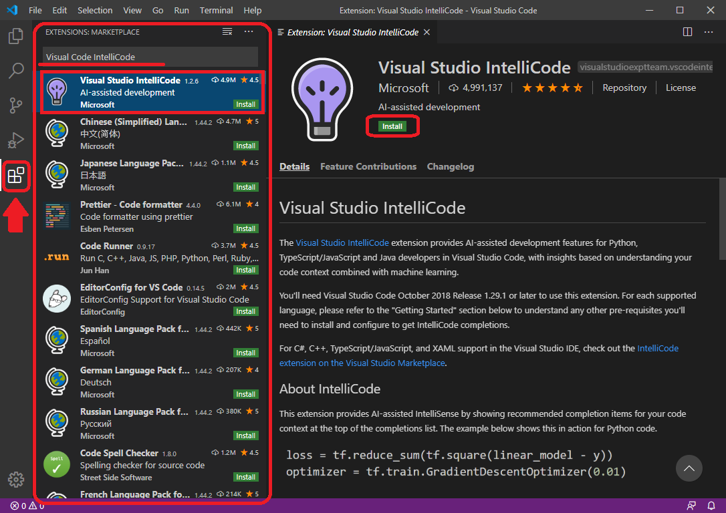Click the Code Spell Checker green icon
Image resolution: width=726 pixels, height=513 pixels.
click(57, 464)
